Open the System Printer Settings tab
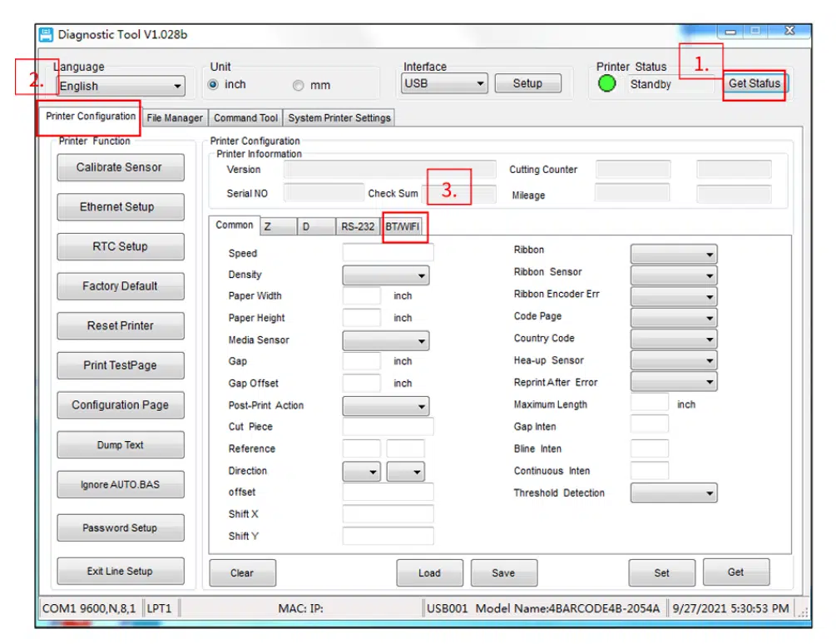Image resolution: width=836 pixels, height=644 pixels. (x=339, y=118)
